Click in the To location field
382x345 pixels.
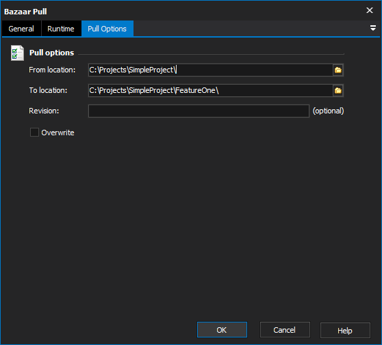click(210, 90)
